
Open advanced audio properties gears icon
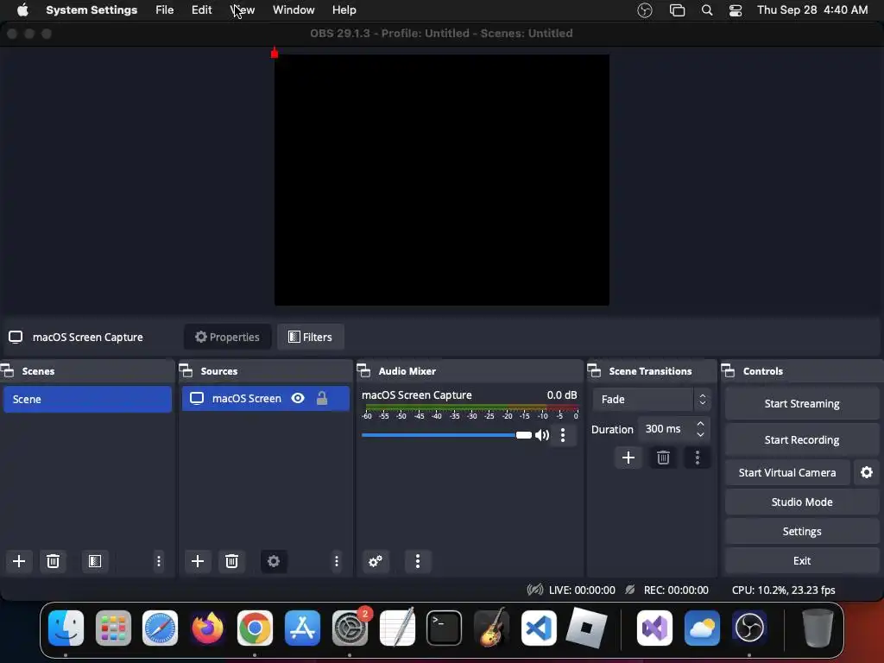(376, 561)
